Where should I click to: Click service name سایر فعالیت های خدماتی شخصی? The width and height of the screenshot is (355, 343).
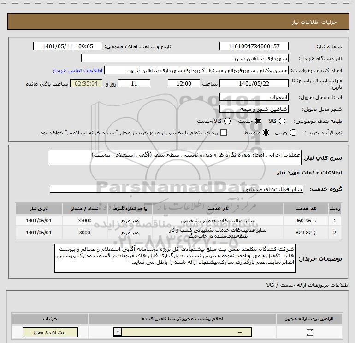pyautogui.click(x=218, y=221)
